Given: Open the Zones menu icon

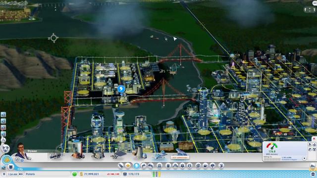Looking at the screenshot, I should (x=128, y=166).
